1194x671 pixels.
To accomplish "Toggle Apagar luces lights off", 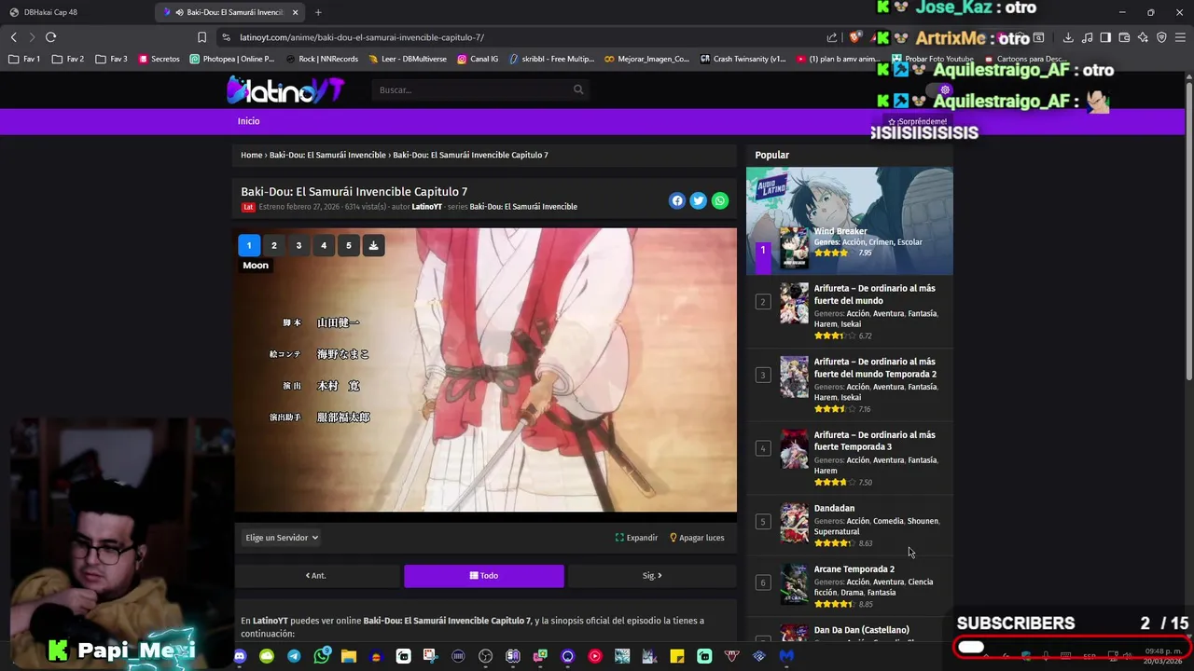I will [697, 538].
